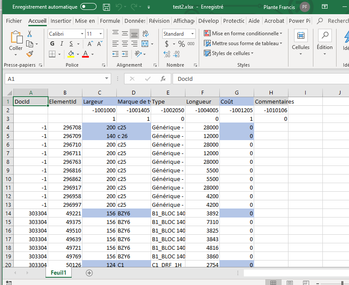Viewport: 349px width, 285px height.
Task: Click the Insert Function fx icon
Action: click(163, 79)
